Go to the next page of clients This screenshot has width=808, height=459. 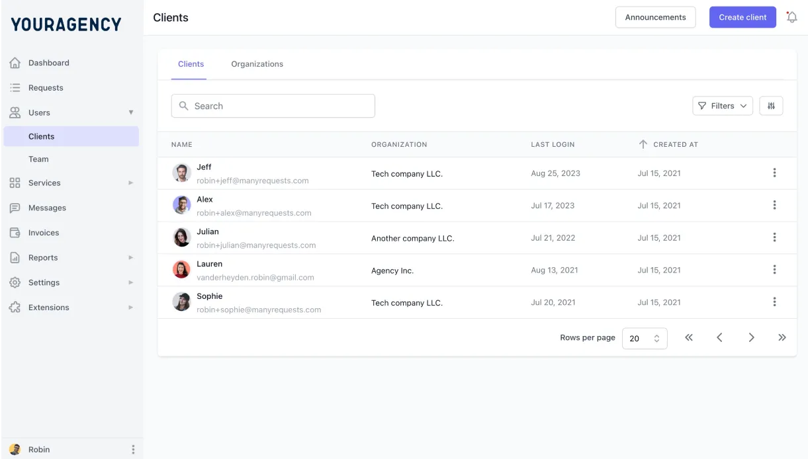click(751, 337)
